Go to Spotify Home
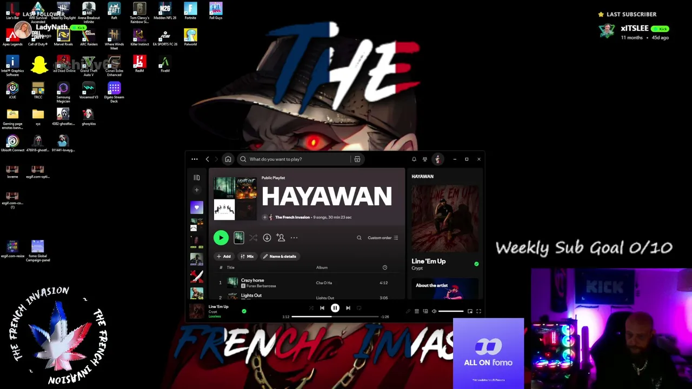 (228, 159)
